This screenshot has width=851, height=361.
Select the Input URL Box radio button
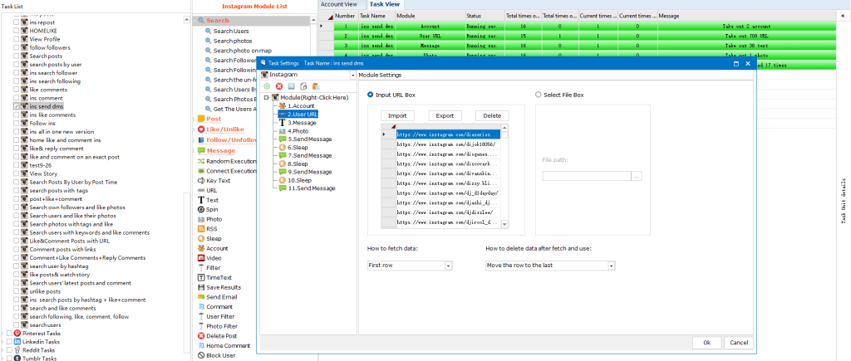tap(371, 95)
